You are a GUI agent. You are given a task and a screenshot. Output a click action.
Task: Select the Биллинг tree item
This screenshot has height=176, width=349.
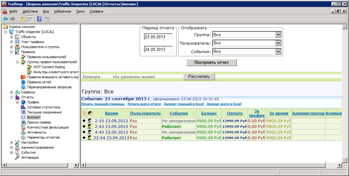(34, 117)
